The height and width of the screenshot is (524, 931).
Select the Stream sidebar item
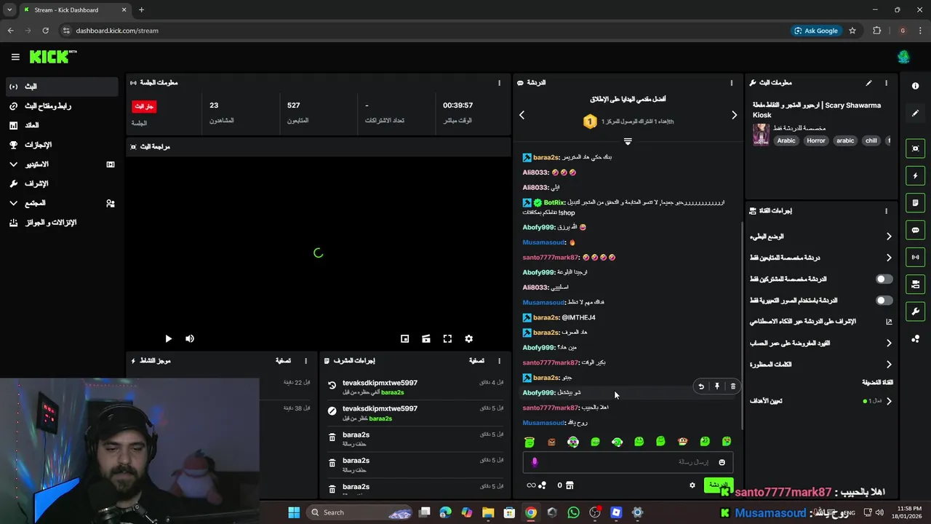60,87
